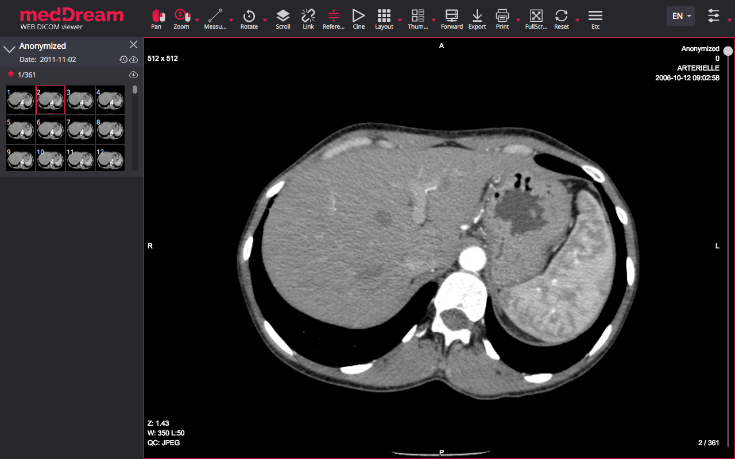Click the Rotate button

click(249, 18)
